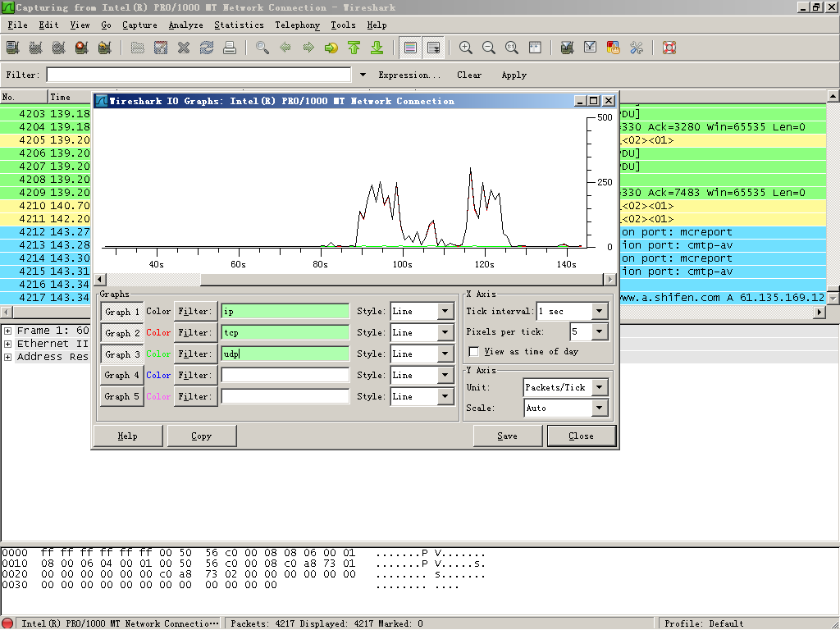Toggle the Graph 3 button
The image size is (840, 630).
click(121, 354)
